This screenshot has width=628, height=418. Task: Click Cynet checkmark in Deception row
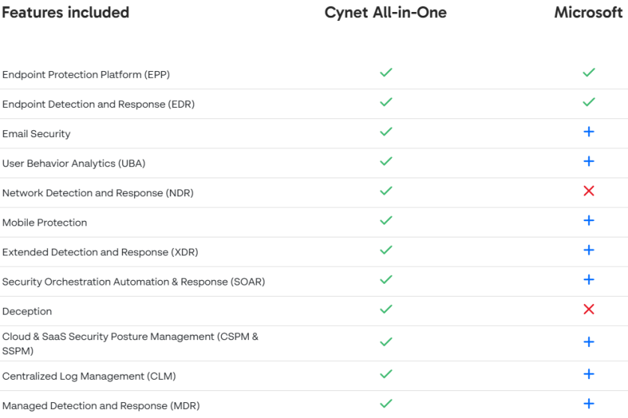pos(386,309)
